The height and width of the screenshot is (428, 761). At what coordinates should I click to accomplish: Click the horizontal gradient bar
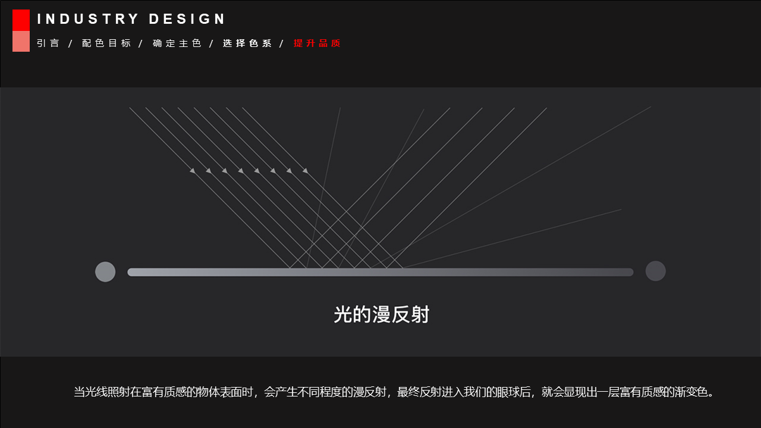(380, 272)
